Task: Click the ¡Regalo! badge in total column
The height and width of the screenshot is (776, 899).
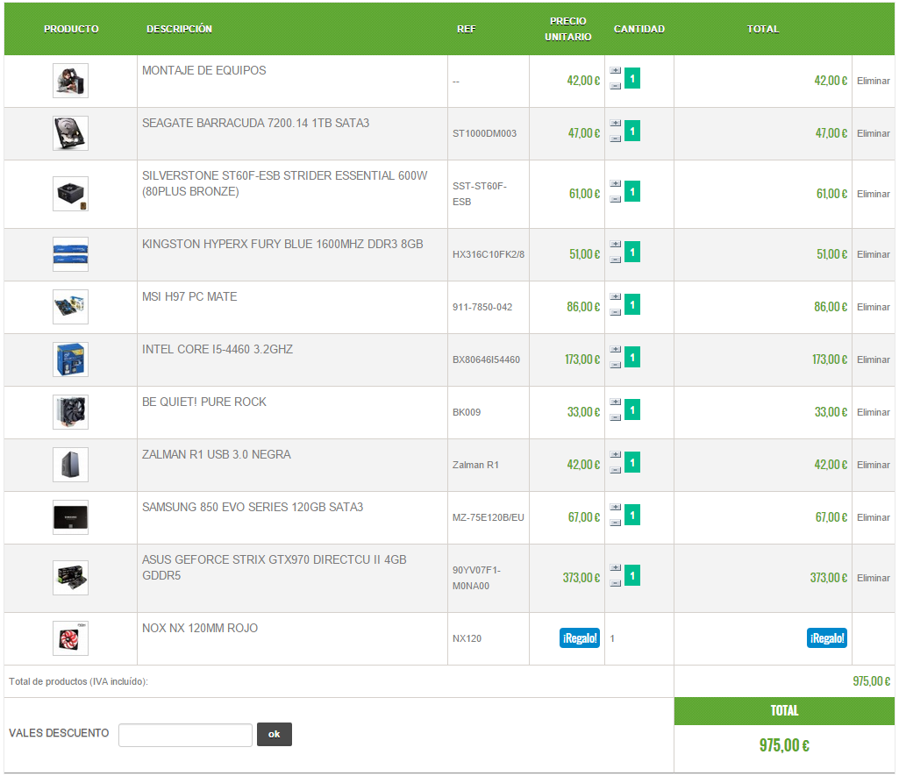Action: (x=827, y=638)
